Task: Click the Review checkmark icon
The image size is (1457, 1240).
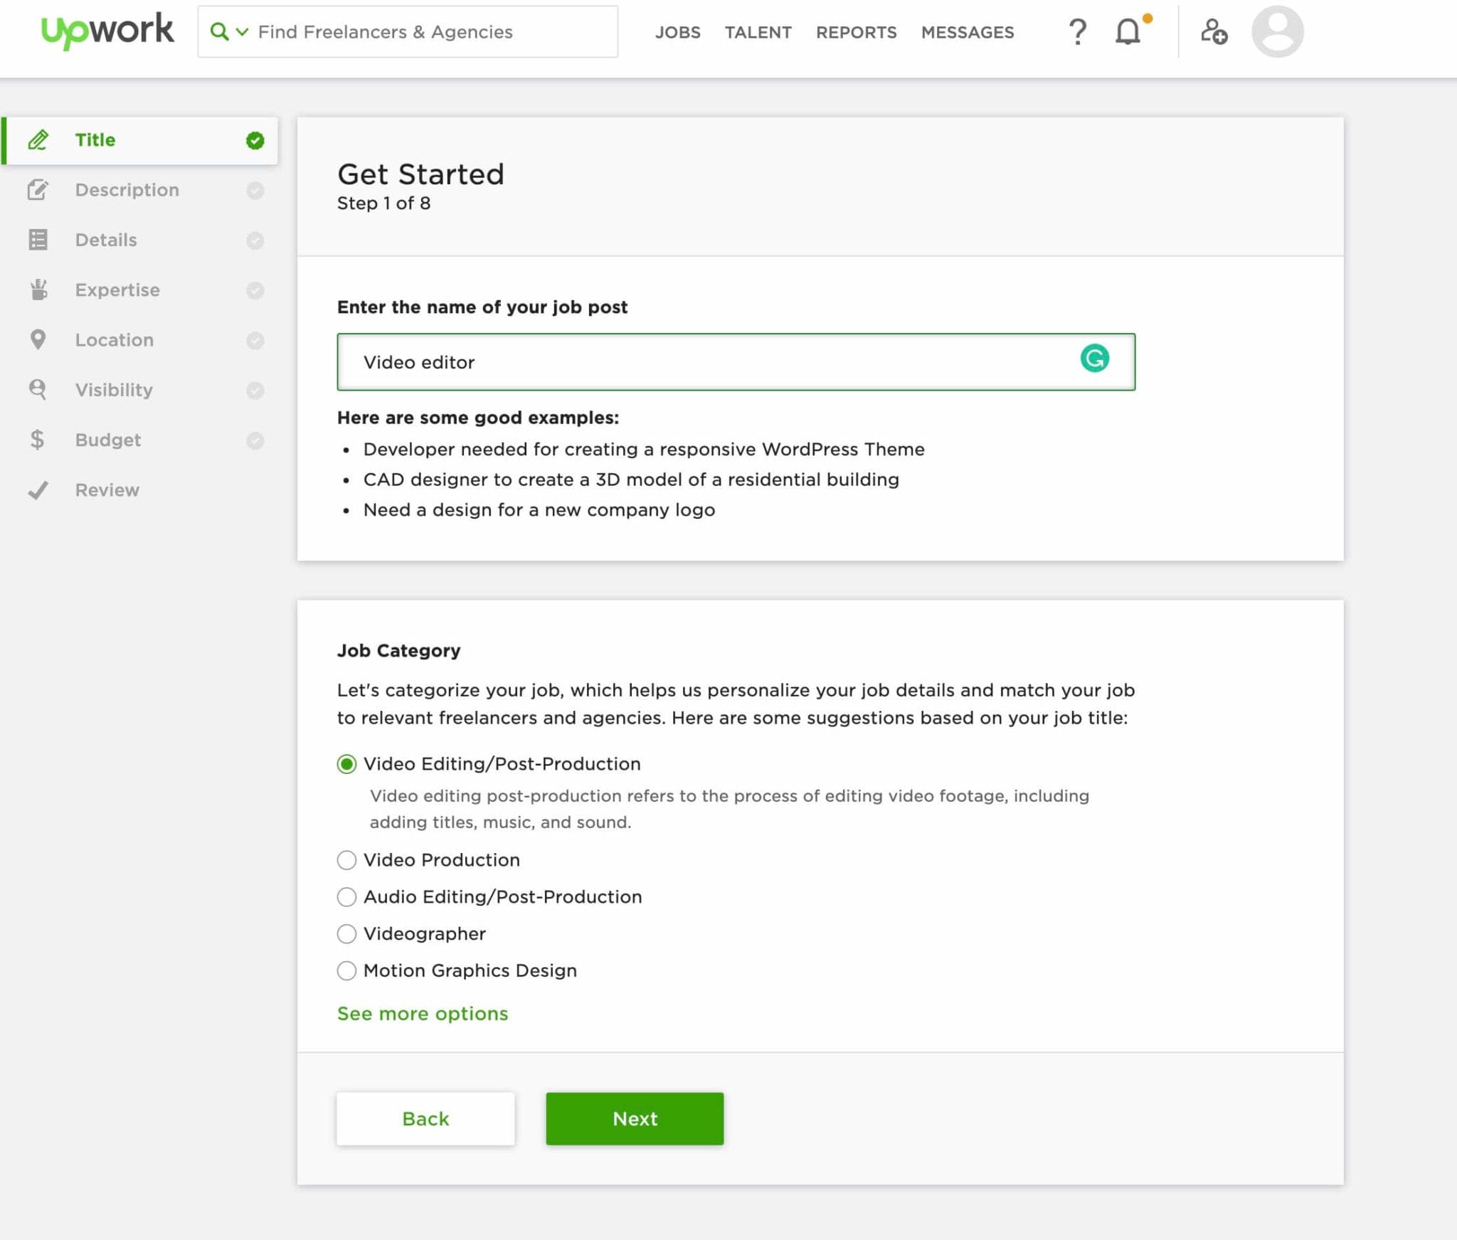Action: point(38,490)
